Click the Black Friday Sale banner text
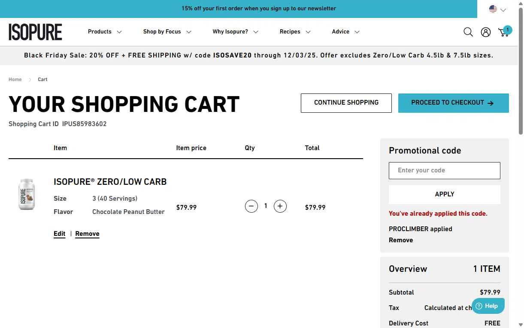Screen dimensions: 524x328 259,55
